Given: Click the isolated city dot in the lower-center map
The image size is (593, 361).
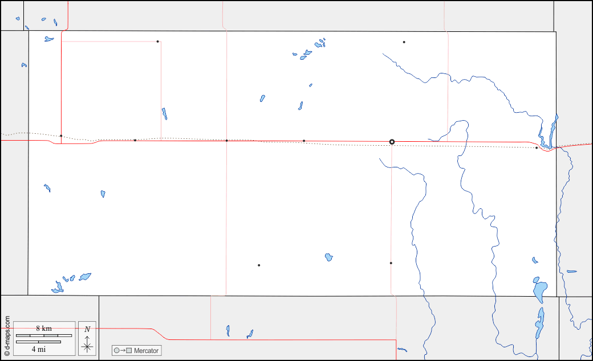Looking at the screenshot, I should click(x=258, y=265).
